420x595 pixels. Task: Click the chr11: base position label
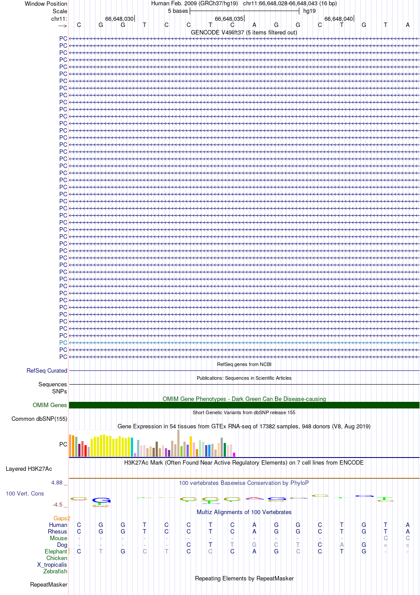tap(59, 19)
